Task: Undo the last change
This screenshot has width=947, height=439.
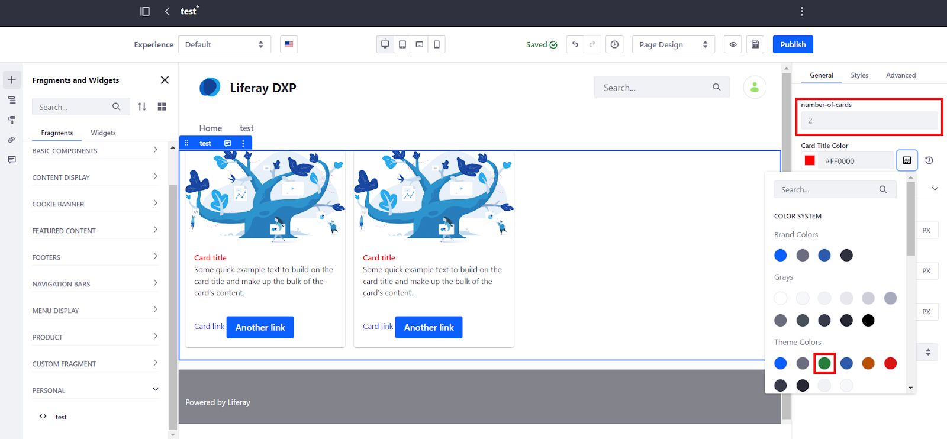Action: point(575,44)
